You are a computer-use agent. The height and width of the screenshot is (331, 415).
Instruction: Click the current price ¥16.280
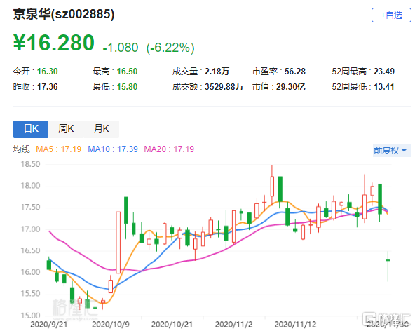[54, 43]
